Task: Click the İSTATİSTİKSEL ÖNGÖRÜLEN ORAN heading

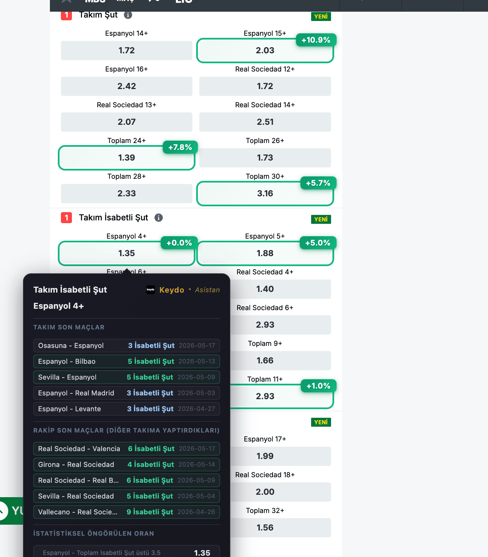Action: [x=94, y=534]
